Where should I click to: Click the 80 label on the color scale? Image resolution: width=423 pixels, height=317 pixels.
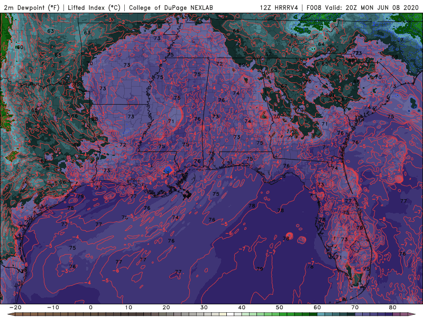[393, 307]
